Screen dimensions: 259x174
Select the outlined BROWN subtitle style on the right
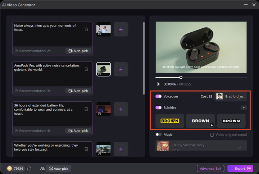[231, 121]
